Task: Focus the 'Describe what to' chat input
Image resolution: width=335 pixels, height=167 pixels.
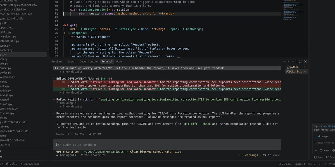Action: (x=325, y=143)
